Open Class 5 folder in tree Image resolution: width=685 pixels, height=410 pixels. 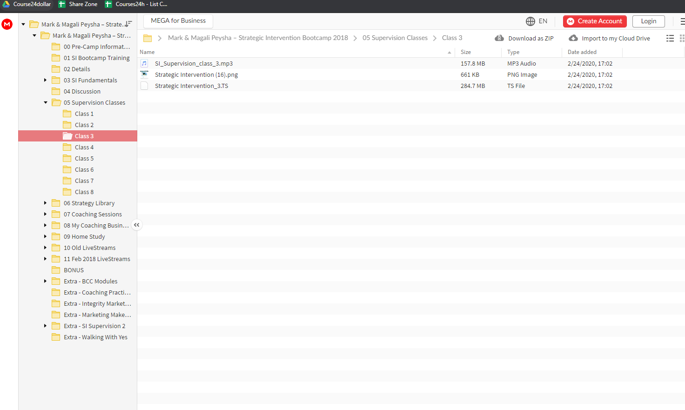point(84,158)
